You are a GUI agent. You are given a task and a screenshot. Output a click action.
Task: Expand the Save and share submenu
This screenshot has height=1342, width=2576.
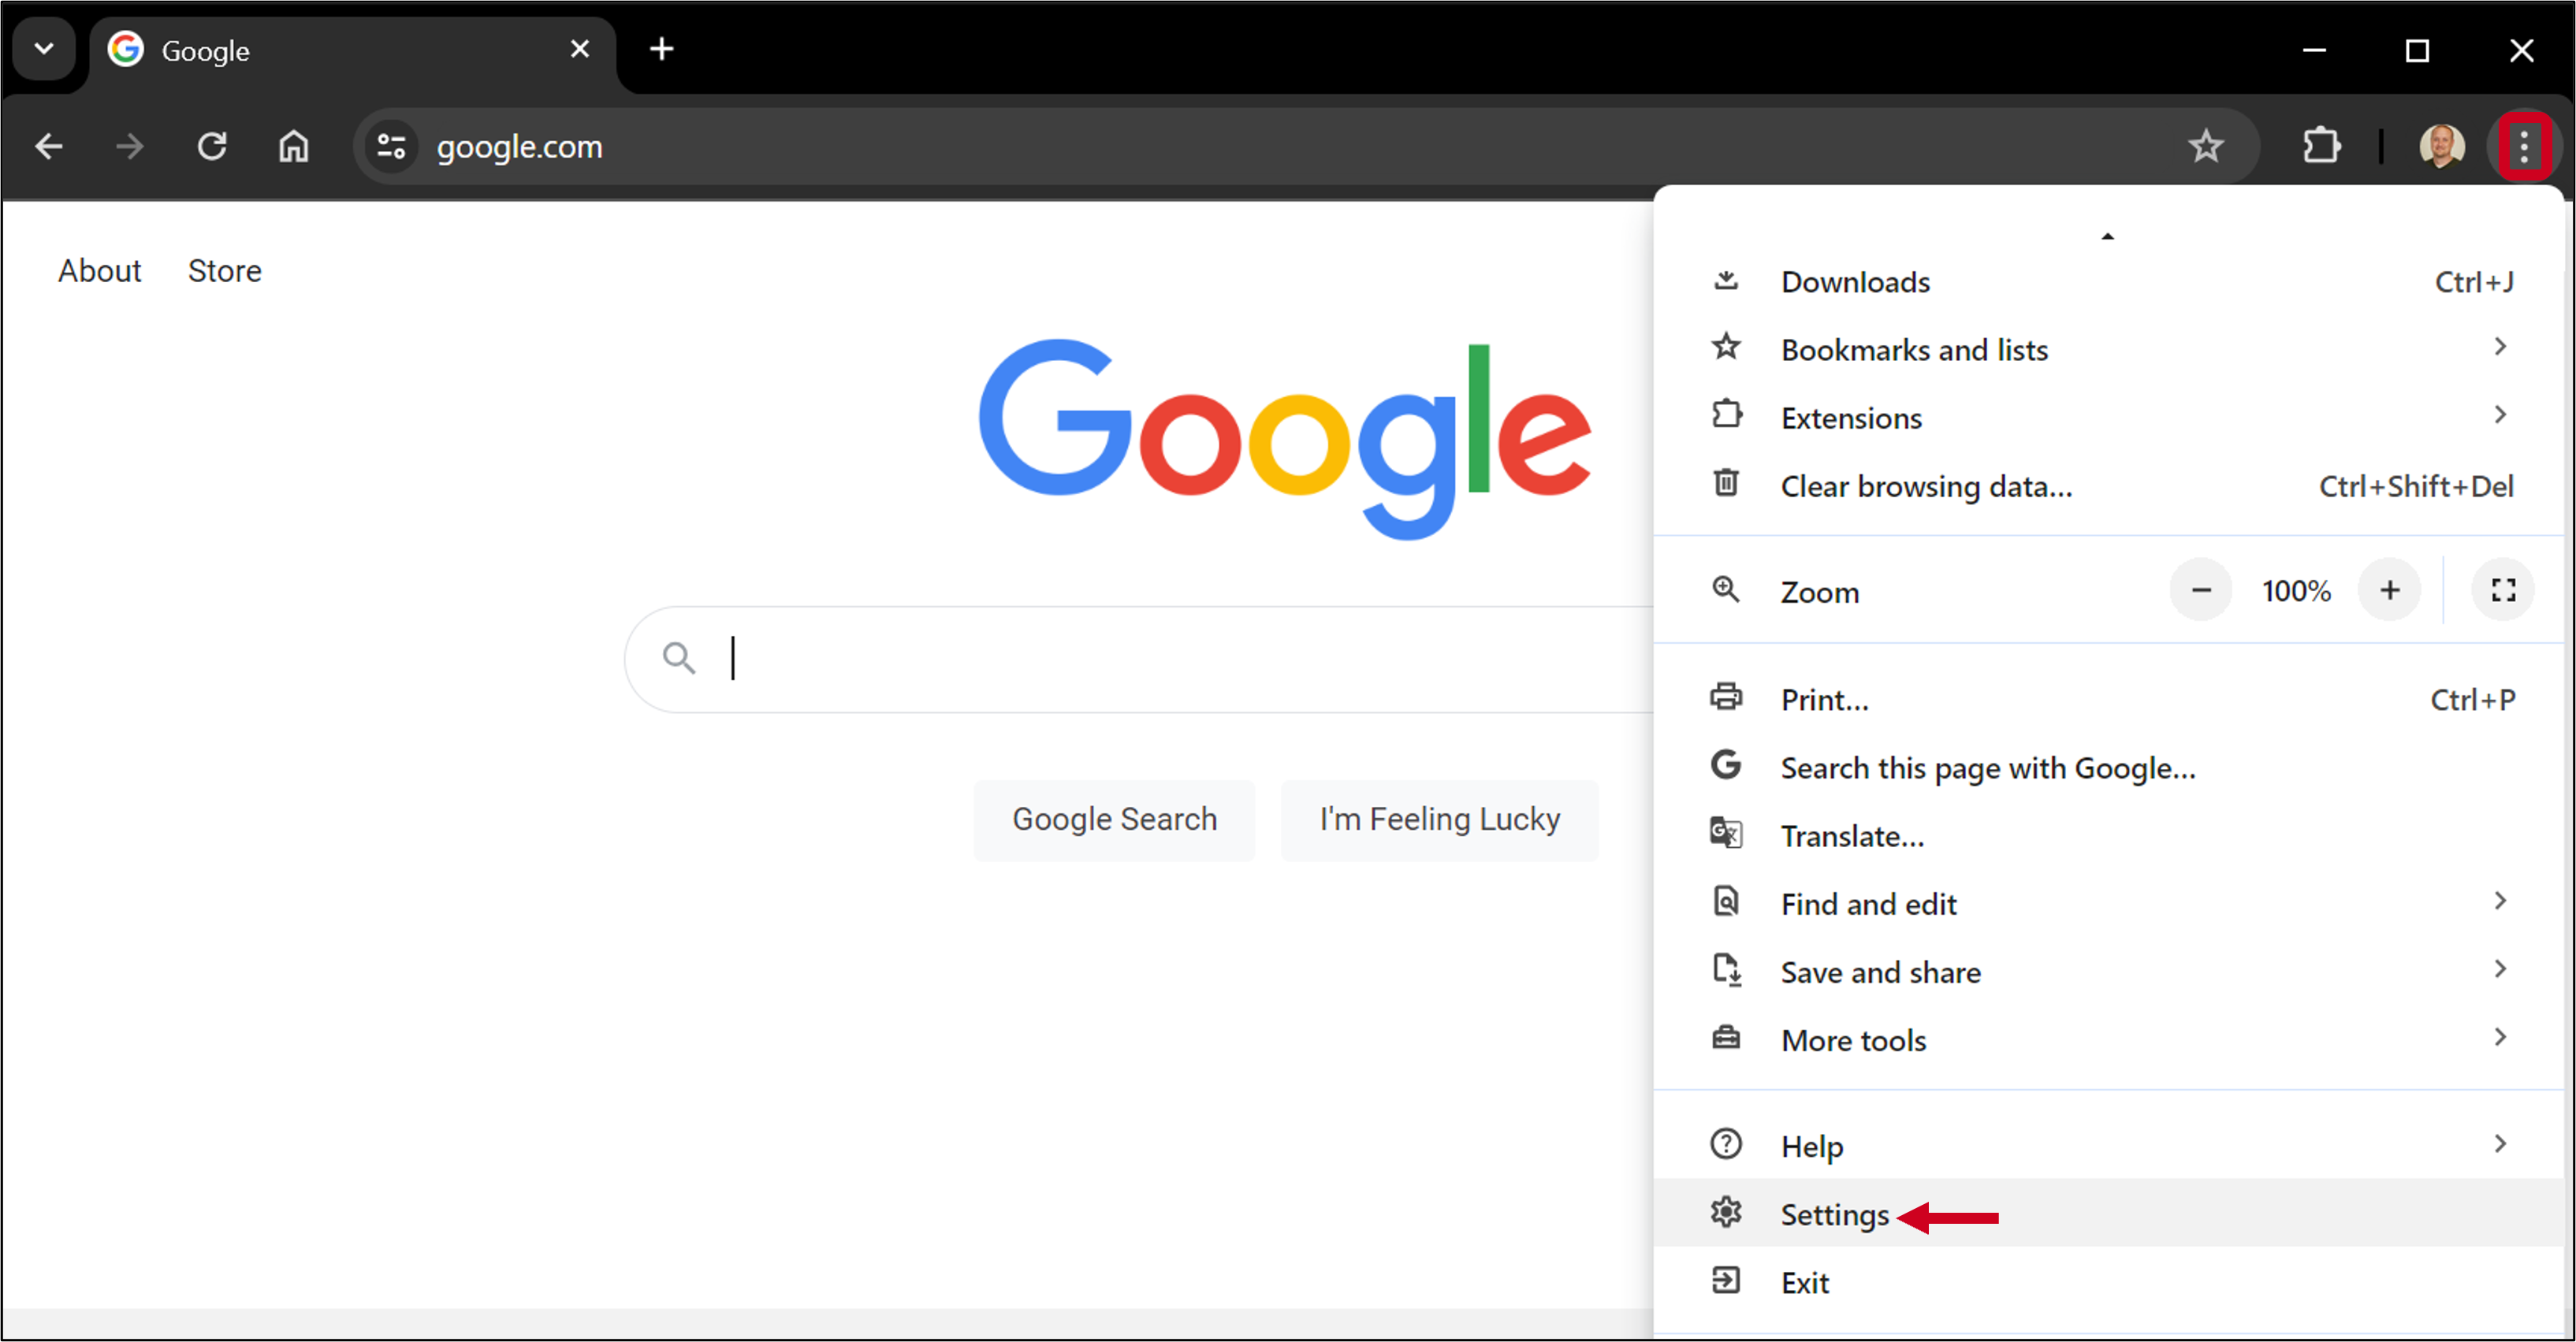tap(1880, 971)
